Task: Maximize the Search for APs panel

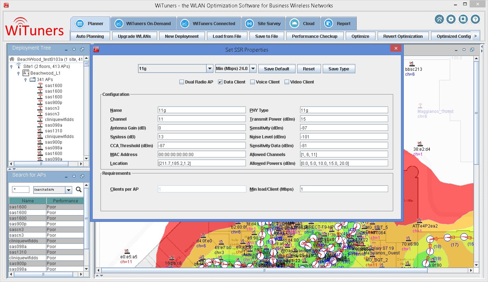Action: [74, 177]
